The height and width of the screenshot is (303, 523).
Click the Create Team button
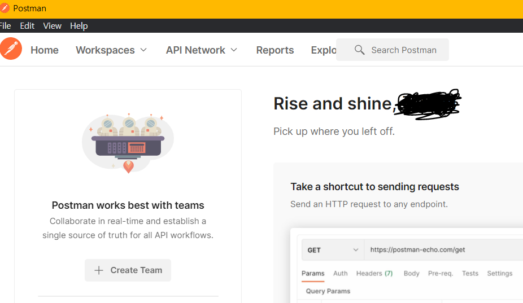128,270
